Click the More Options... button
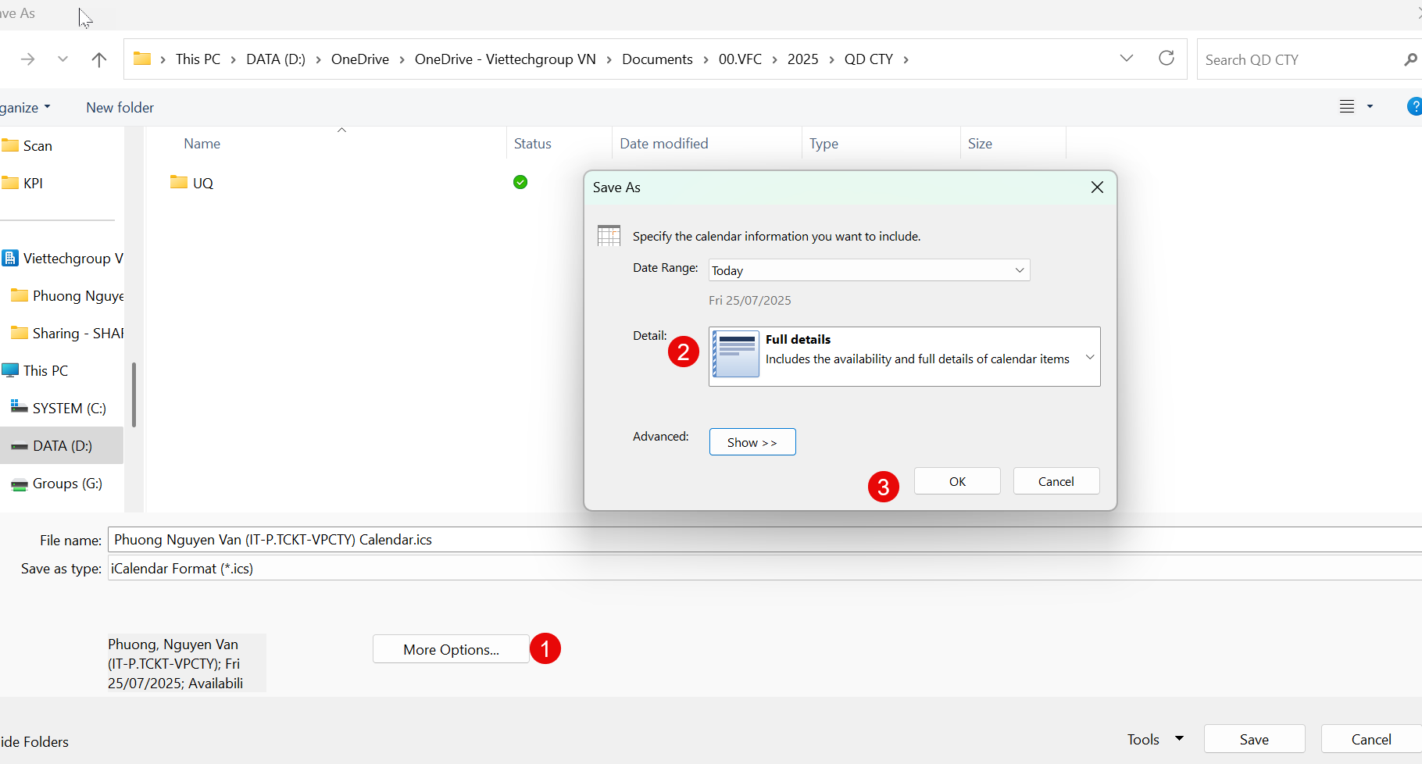Screen dimensions: 1422x764 (x=451, y=649)
